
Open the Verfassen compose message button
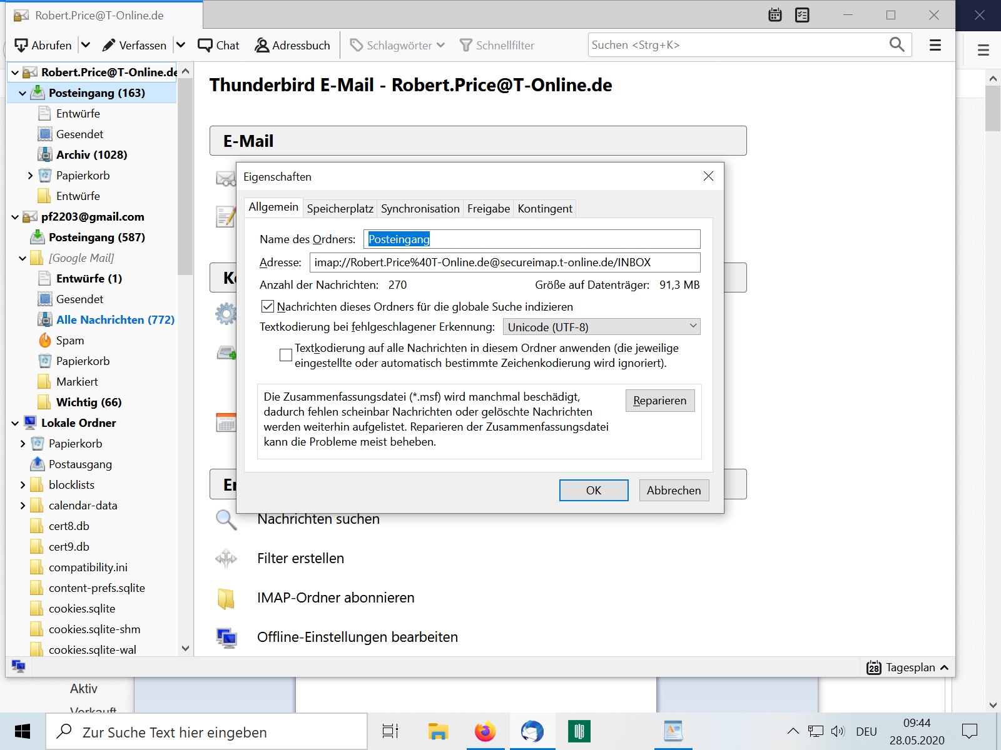(135, 45)
